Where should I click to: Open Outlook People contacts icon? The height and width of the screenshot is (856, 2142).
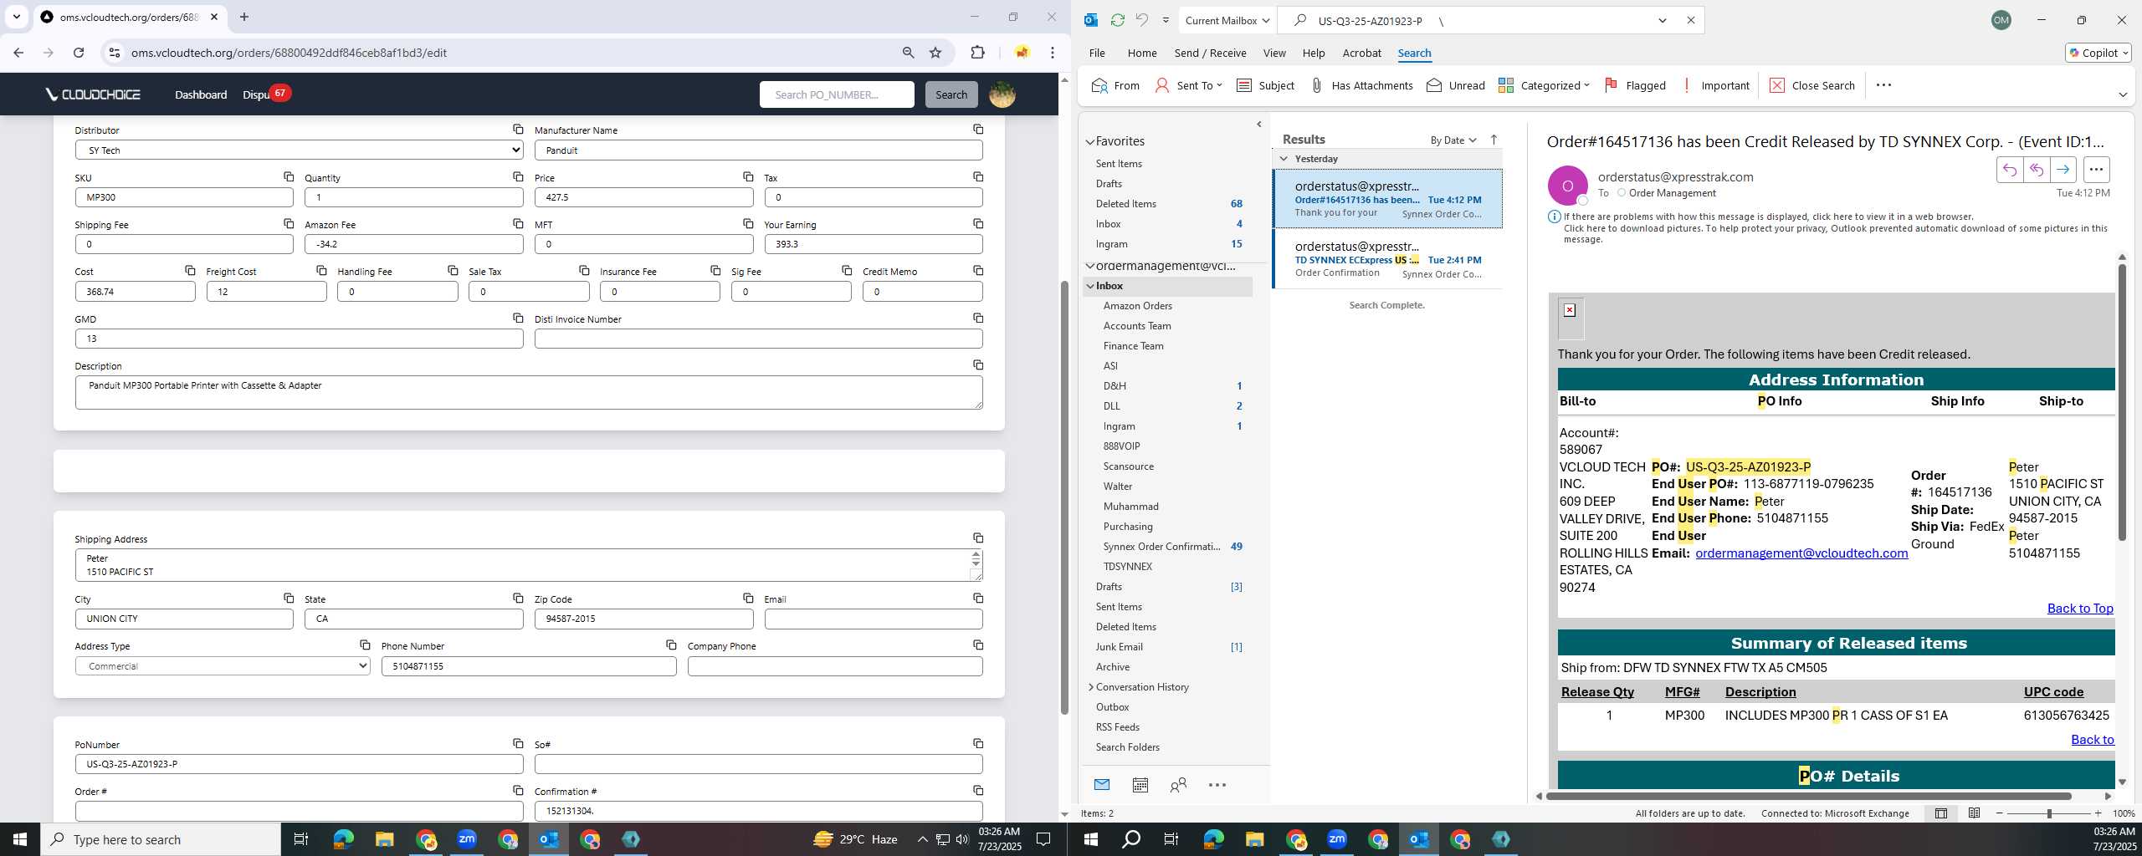click(x=1178, y=785)
